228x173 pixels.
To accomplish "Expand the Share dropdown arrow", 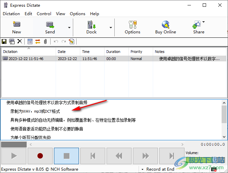I will point(204,22).
